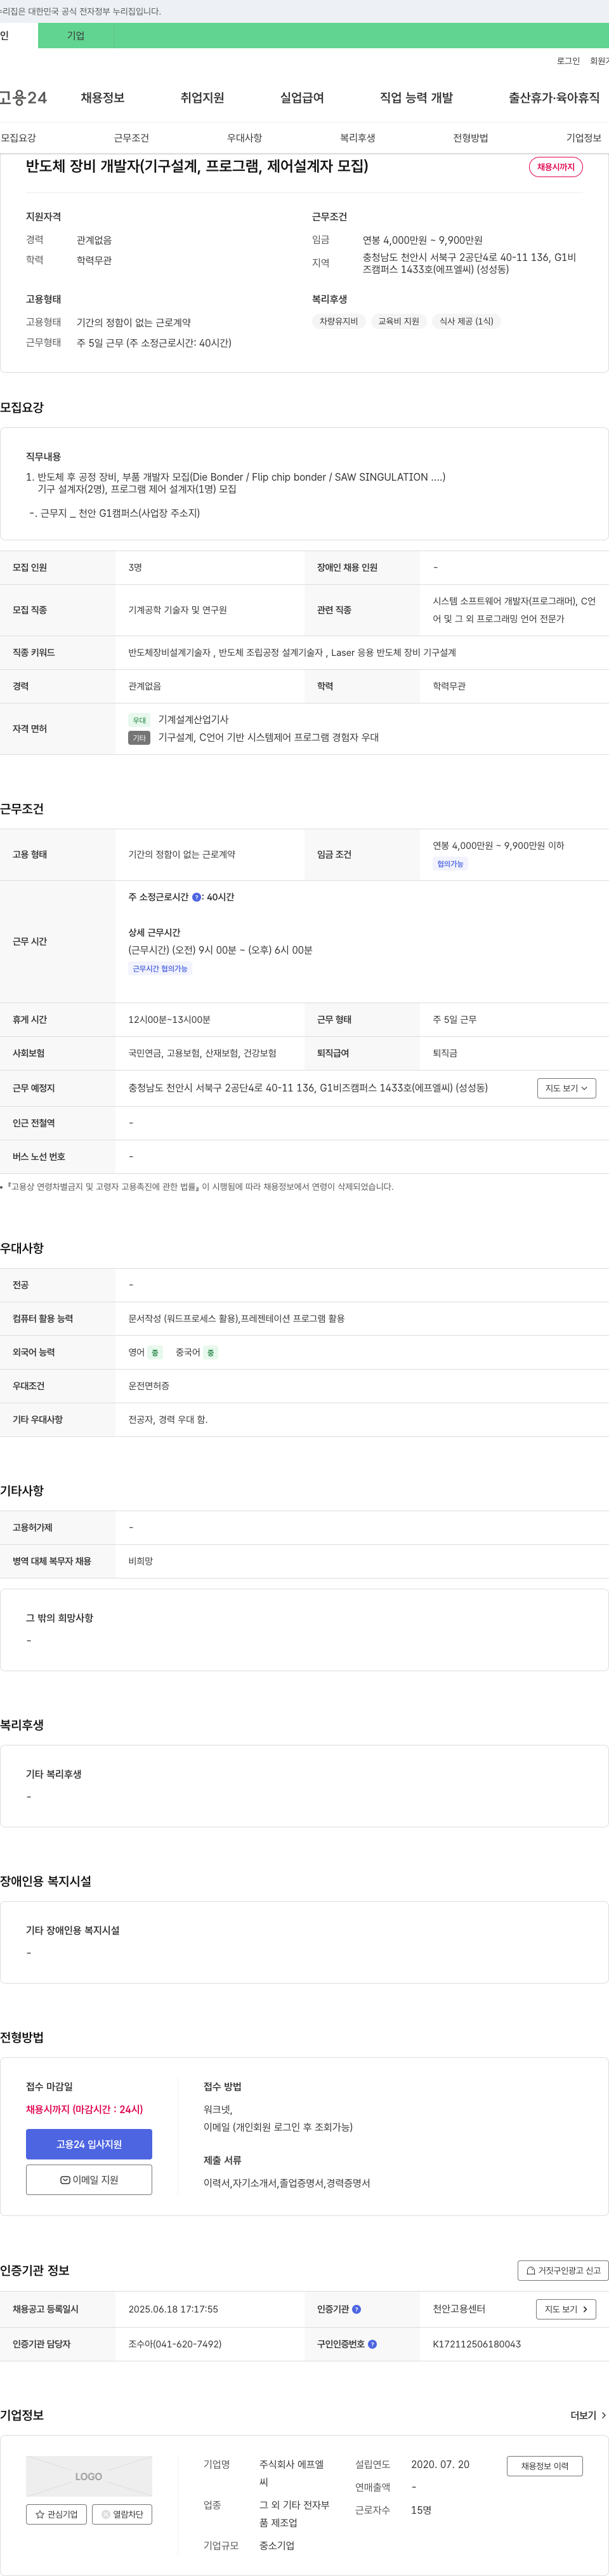Image resolution: width=609 pixels, height=2576 pixels.
Task: Click the 조수아(041-620-7492) contact text
Action: 174,2344
